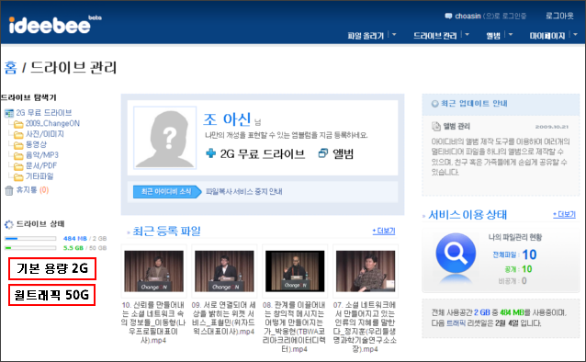586x362 pixels.
Task: Click 더보기 beside 서비스 이용 상태
Action: click(564, 215)
